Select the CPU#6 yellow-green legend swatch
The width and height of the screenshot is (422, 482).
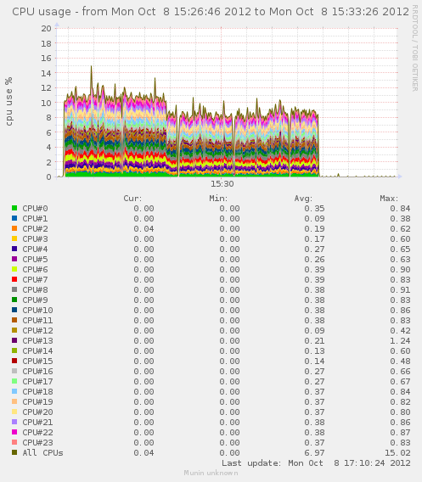[x=14, y=269]
